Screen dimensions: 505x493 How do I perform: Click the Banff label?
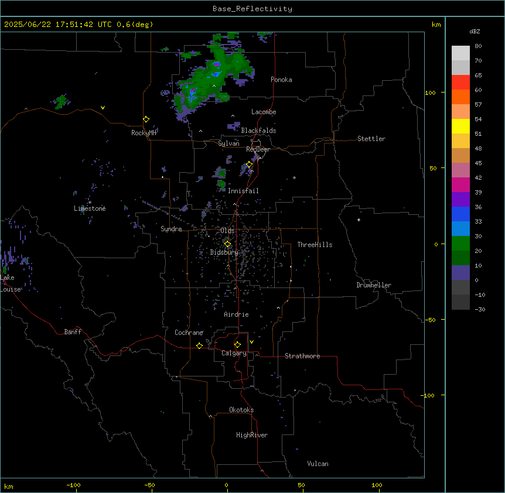[73, 332]
